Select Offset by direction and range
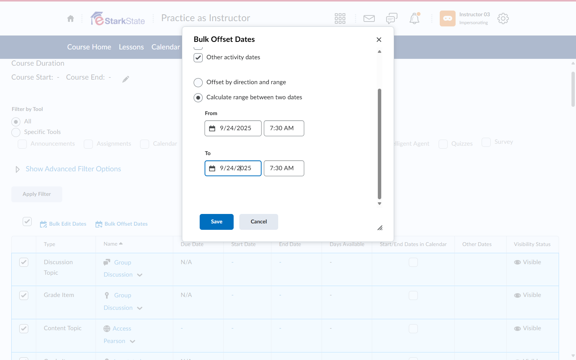Image resolution: width=576 pixels, height=360 pixels. point(198,83)
